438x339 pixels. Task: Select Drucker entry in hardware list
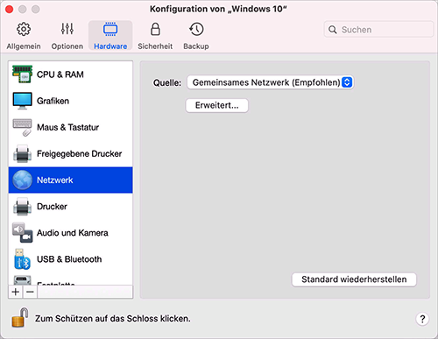71,207
